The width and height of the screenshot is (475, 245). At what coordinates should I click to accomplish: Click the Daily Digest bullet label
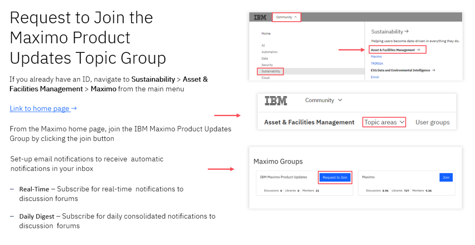coord(37,216)
